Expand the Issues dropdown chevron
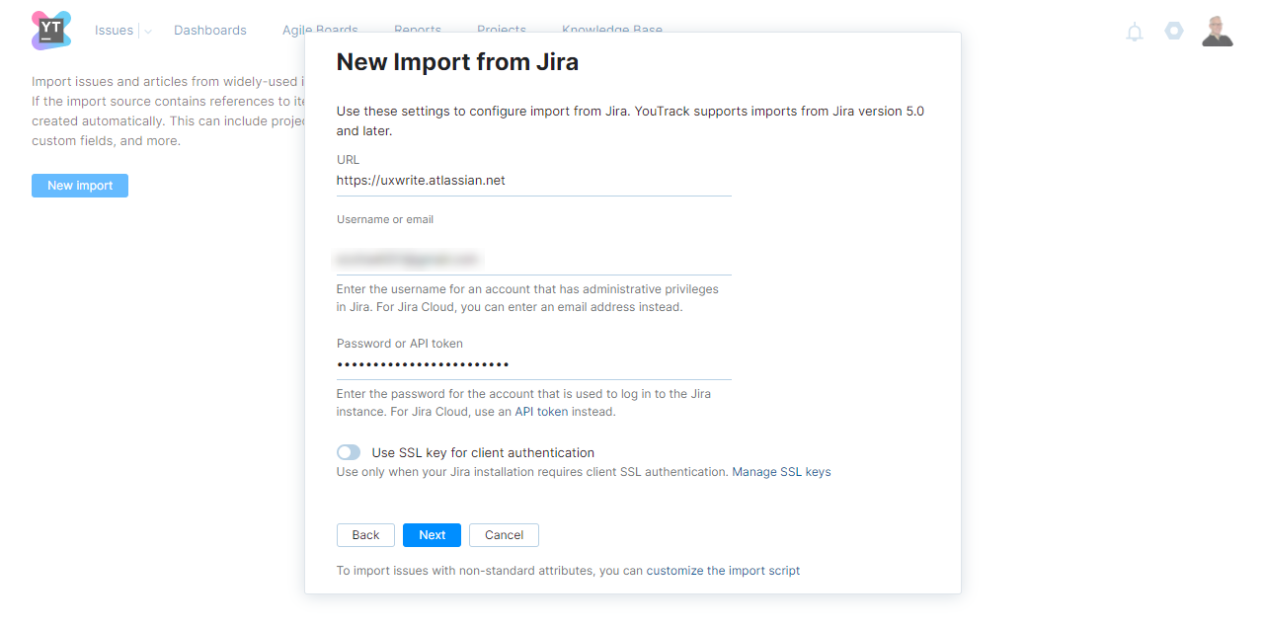 tap(147, 32)
